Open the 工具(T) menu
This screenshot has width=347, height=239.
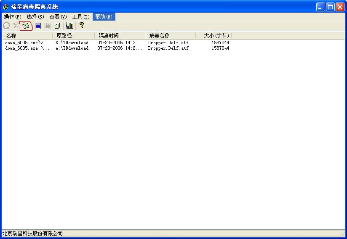coord(81,16)
